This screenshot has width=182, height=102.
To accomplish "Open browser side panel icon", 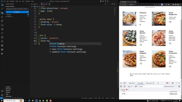I will [175, 5].
